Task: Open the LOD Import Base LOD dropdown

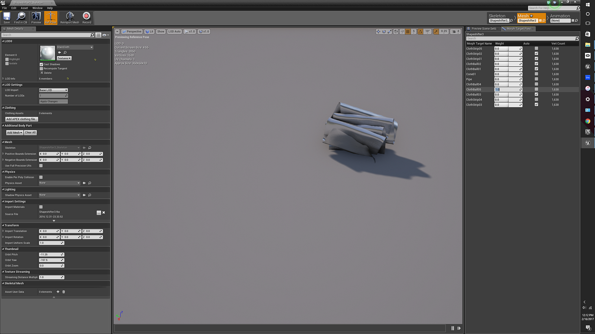Action: pyautogui.click(x=54, y=90)
